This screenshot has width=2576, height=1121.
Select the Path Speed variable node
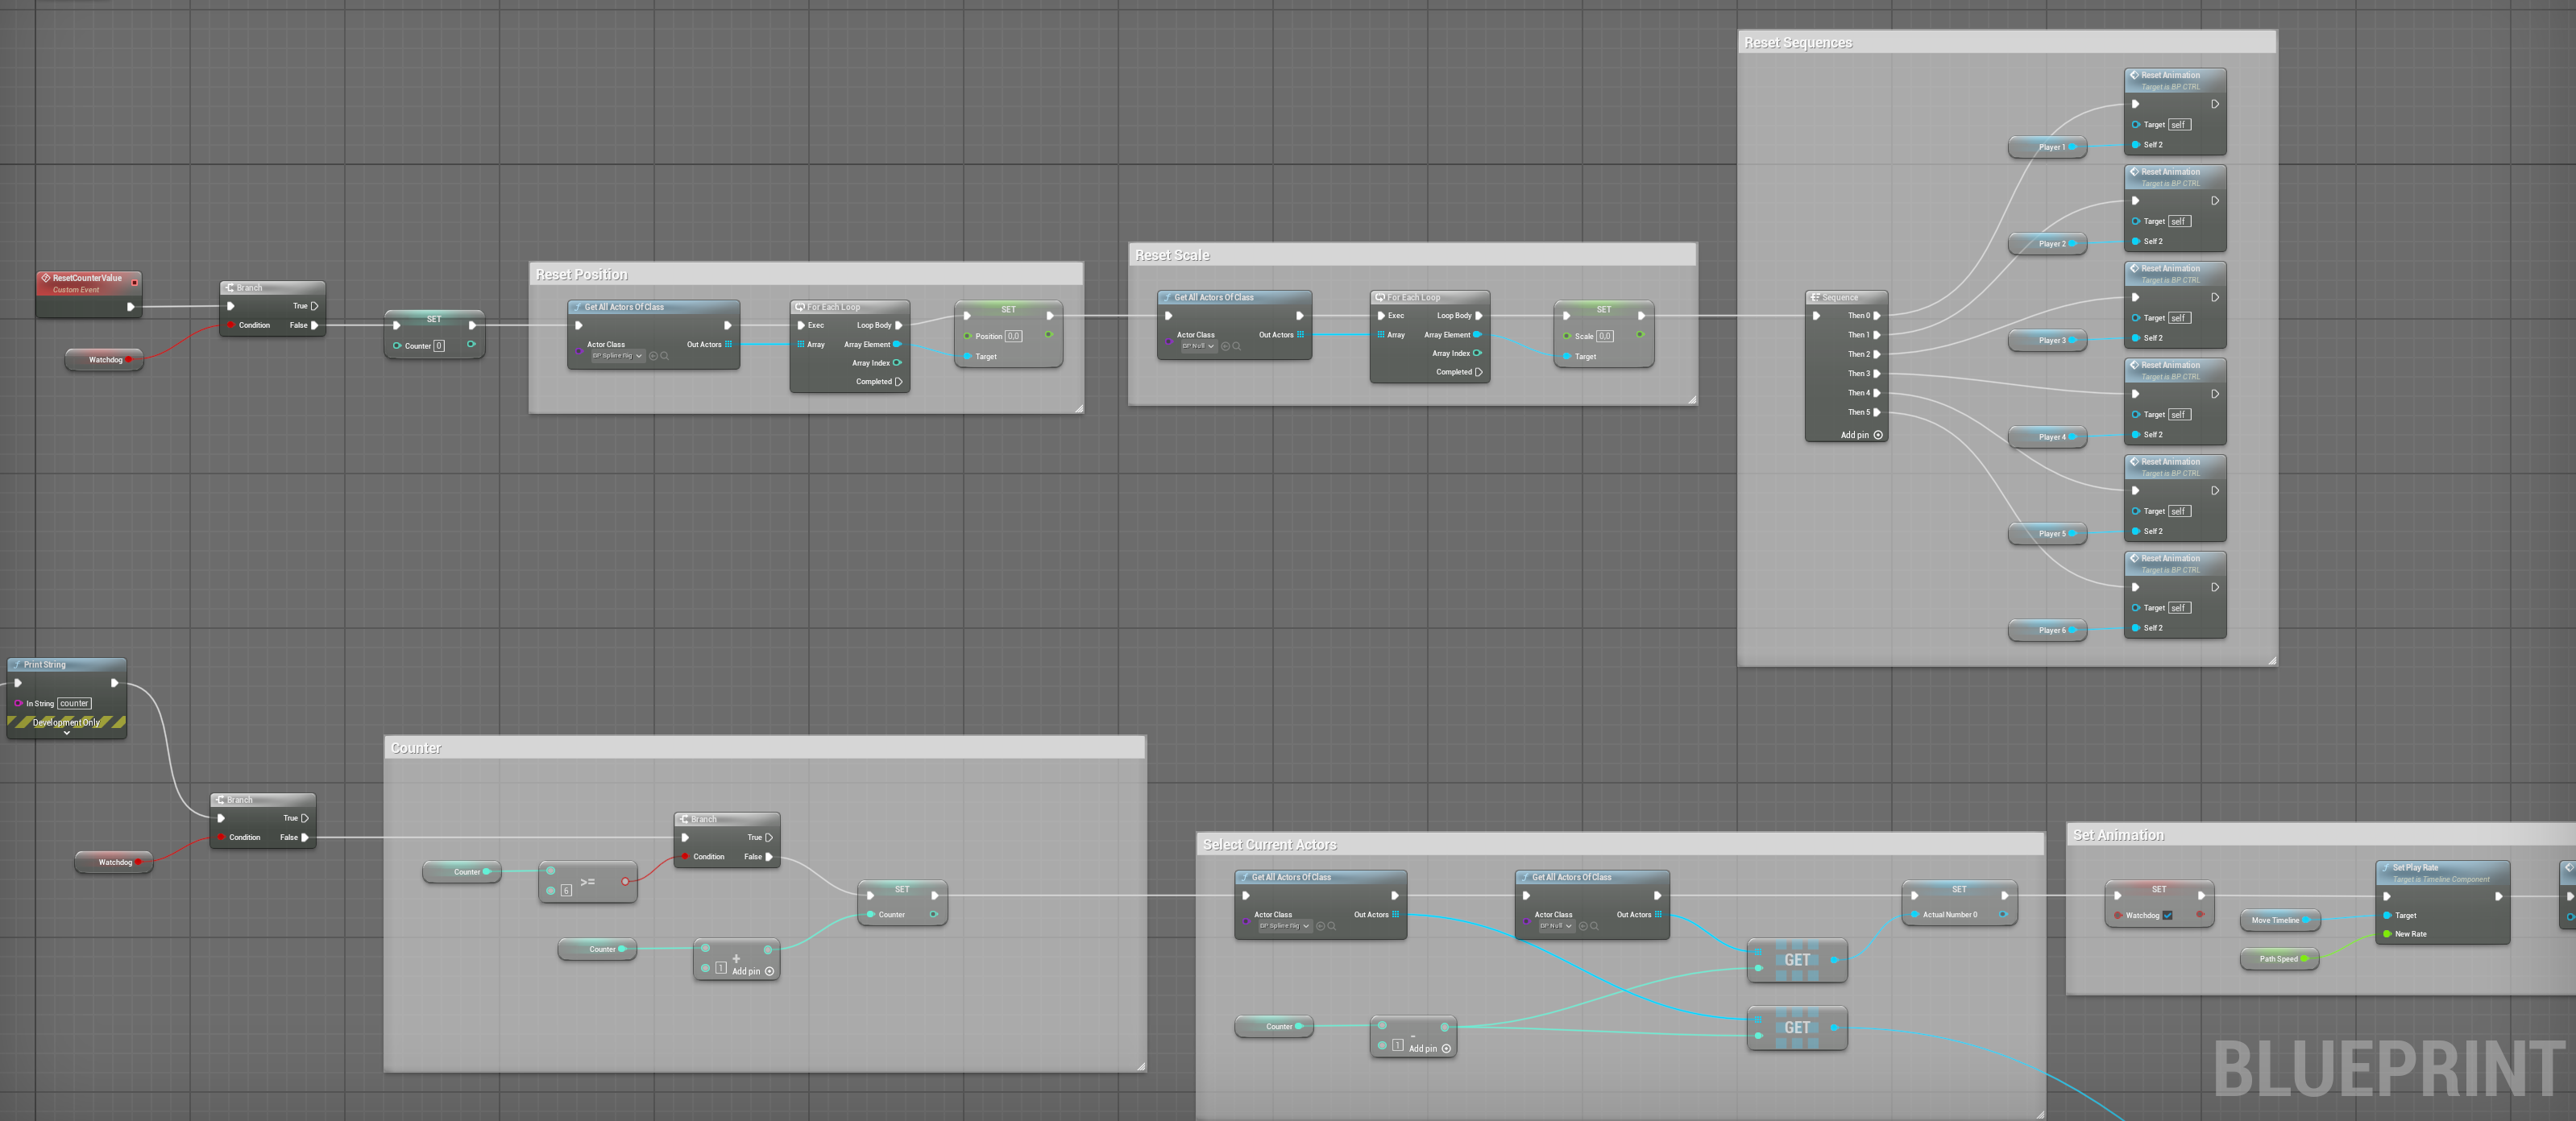pyautogui.click(x=2280, y=959)
